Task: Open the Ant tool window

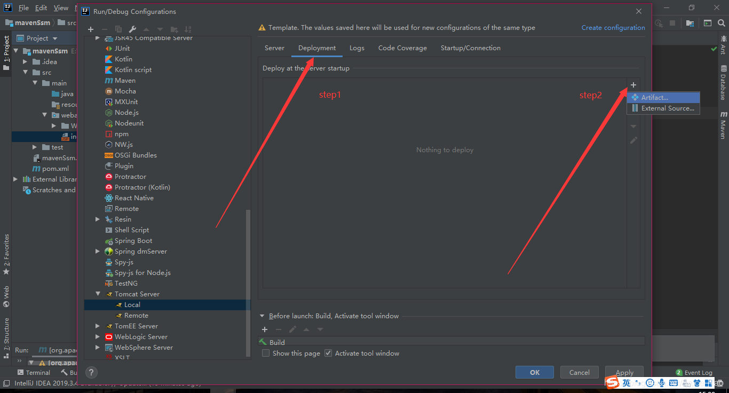Action: pos(723,45)
